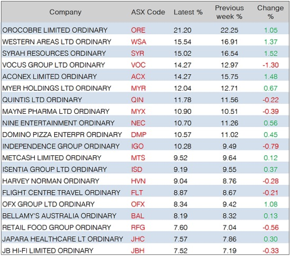Click the VOC ASX code
The image size is (291, 256).
point(138,65)
